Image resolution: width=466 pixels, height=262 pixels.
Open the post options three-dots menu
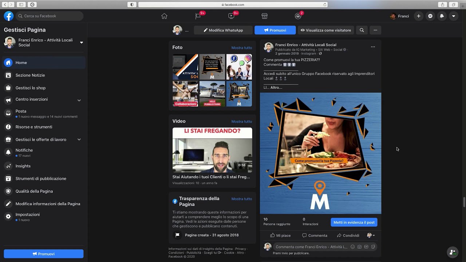pos(373,47)
